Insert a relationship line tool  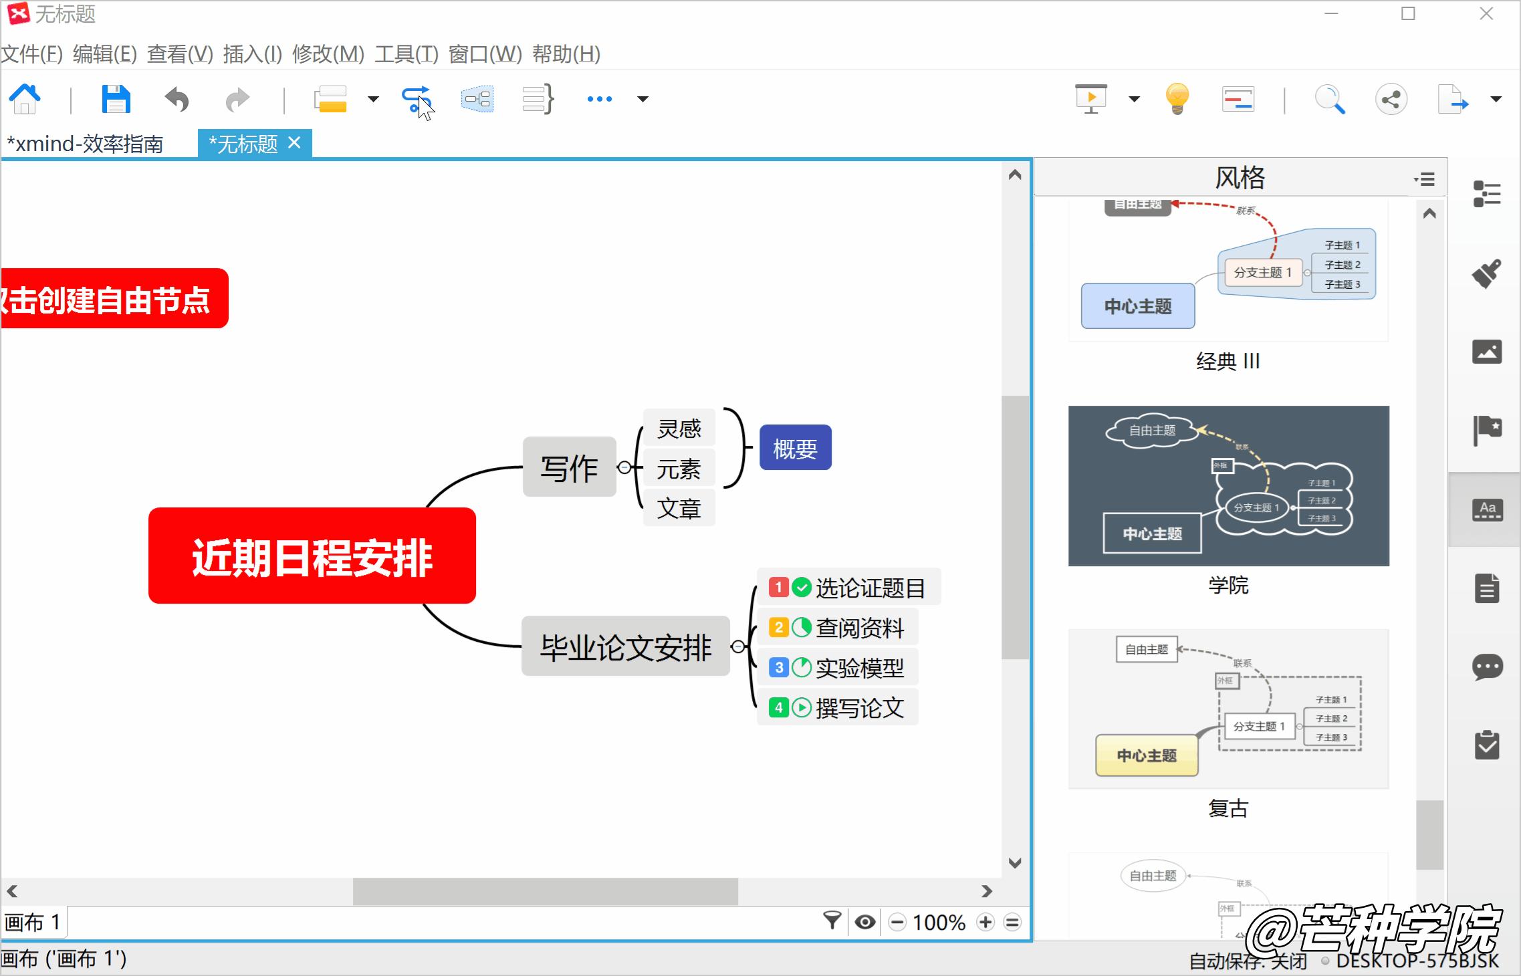pyautogui.click(x=416, y=100)
